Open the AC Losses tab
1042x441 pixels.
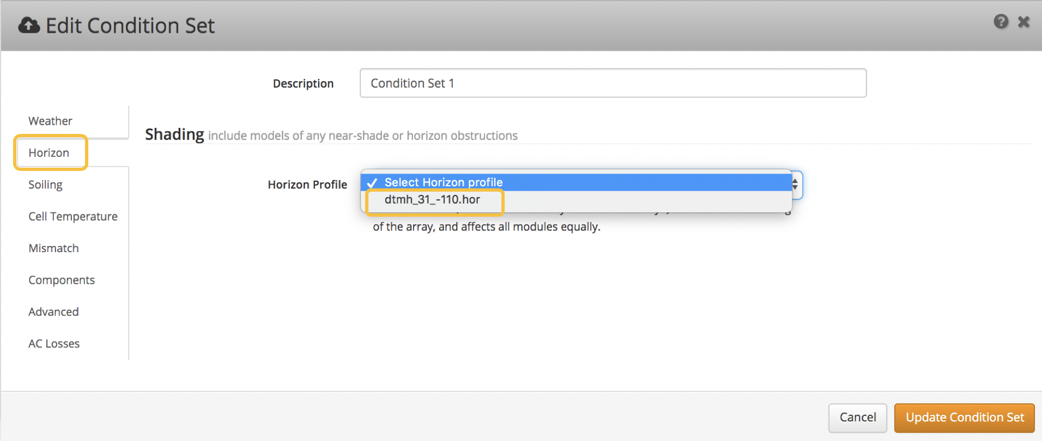pos(54,344)
